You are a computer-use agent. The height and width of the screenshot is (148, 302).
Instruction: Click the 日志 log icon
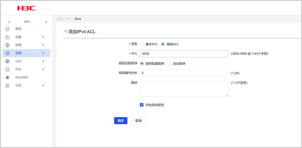tap(7, 85)
